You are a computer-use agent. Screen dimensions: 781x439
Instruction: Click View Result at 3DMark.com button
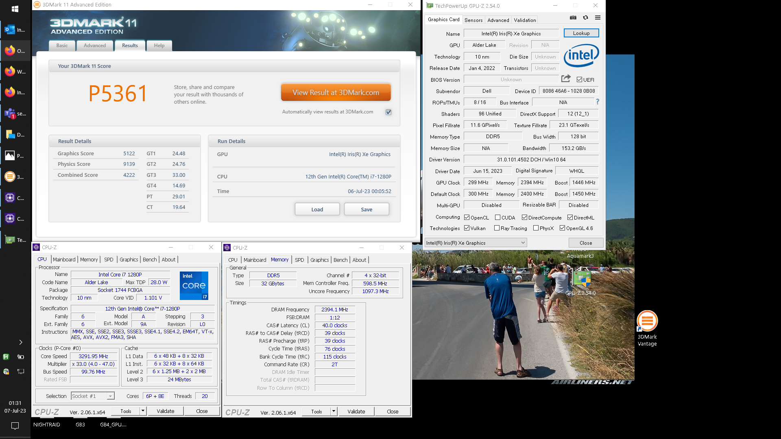click(336, 93)
